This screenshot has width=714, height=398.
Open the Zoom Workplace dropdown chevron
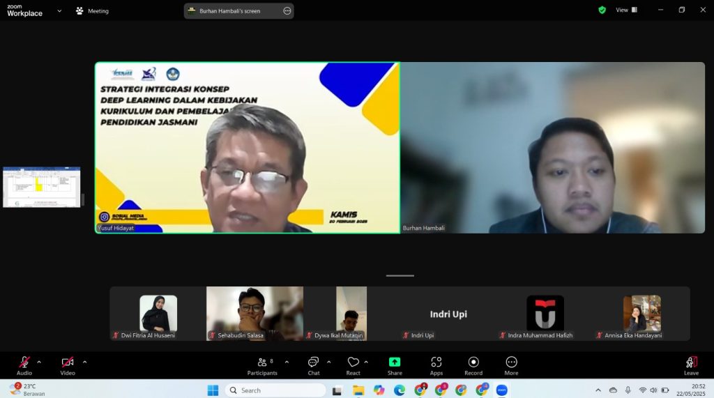point(59,11)
